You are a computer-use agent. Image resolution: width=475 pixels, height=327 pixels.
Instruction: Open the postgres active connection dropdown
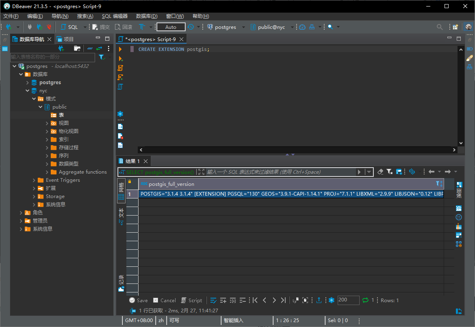226,27
